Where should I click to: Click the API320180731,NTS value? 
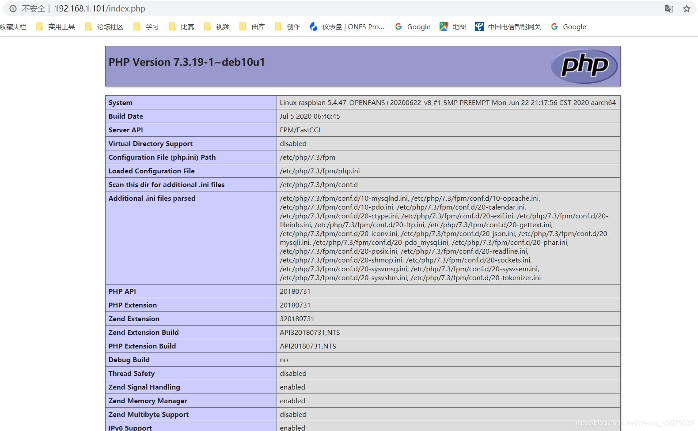(310, 332)
